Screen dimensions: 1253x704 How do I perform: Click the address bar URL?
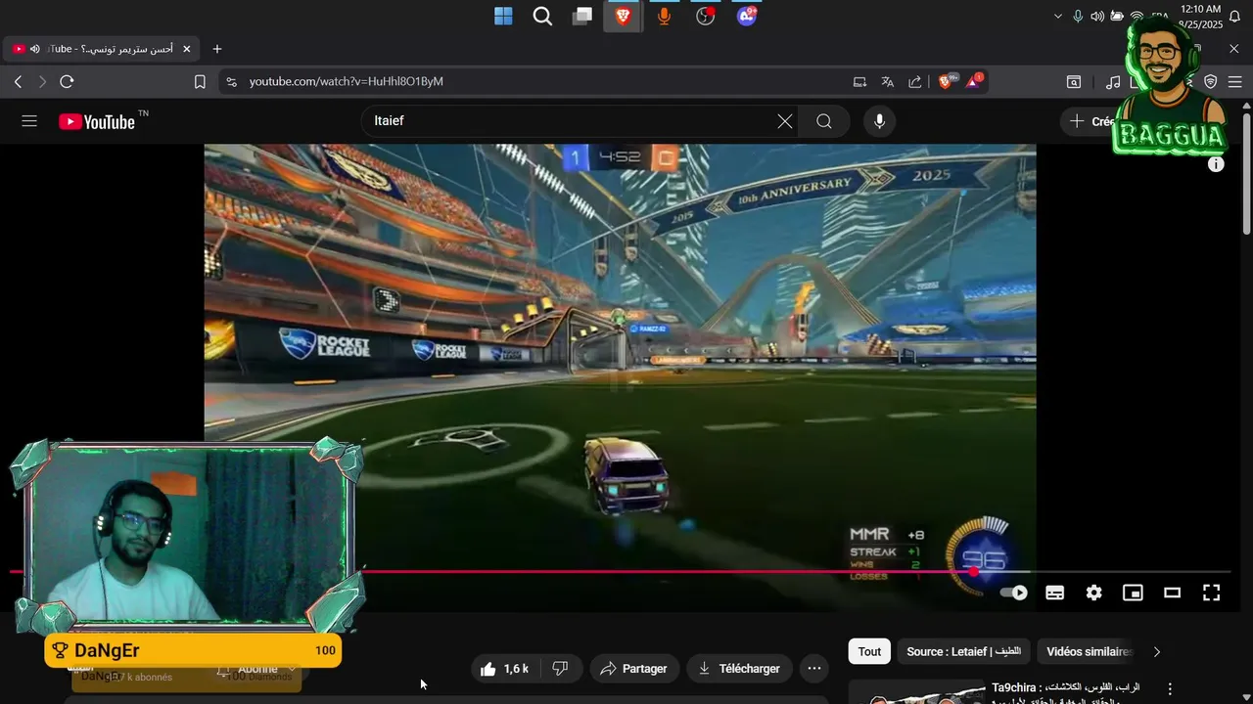click(347, 82)
